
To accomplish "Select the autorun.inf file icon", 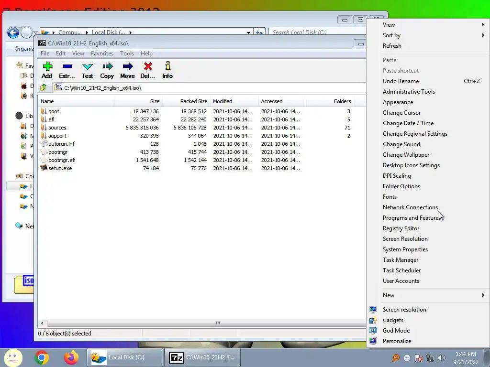I will pyautogui.click(x=44, y=143).
